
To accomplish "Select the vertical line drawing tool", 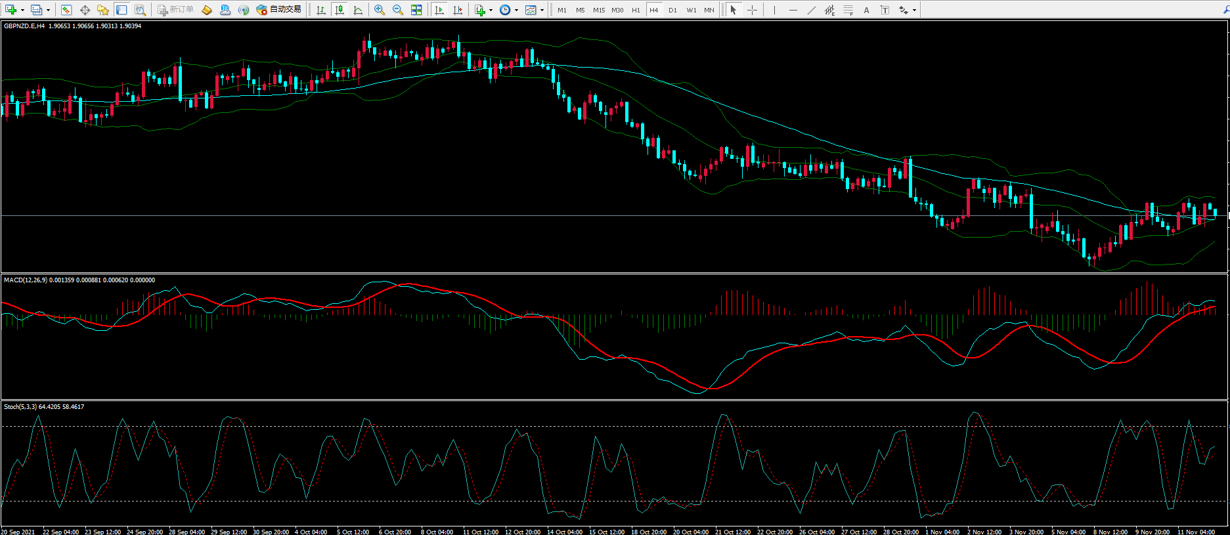I will (774, 10).
